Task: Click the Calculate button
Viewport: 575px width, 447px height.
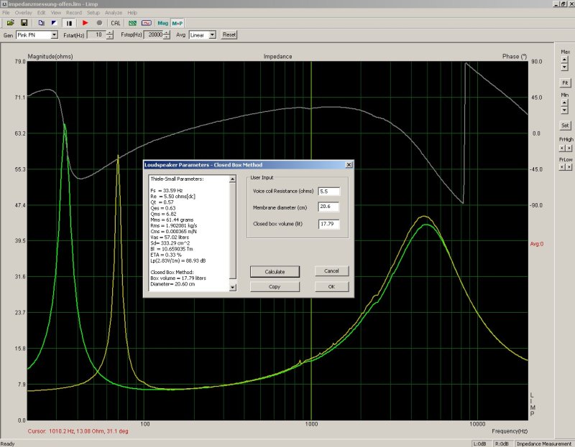Action: tap(275, 272)
